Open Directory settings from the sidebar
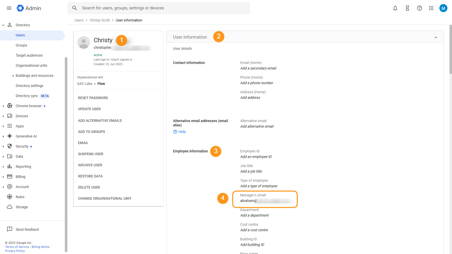 [29, 85]
